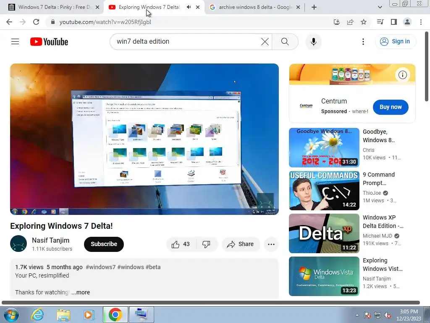Click the #beta hashtag
The height and width of the screenshot is (323, 430).
153,267
